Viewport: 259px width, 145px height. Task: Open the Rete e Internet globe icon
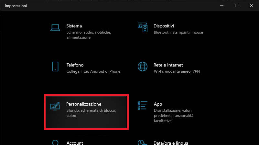click(143, 67)
